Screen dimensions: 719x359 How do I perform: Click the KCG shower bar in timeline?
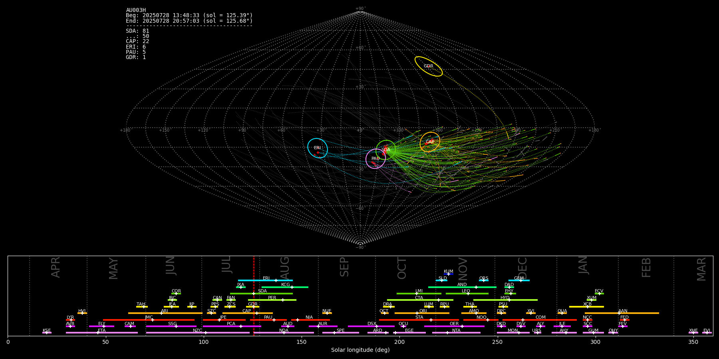[285, 287]
